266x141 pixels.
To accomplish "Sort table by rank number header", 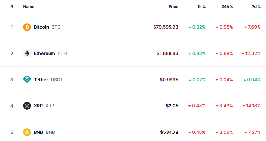I will [x=12, y=7].
